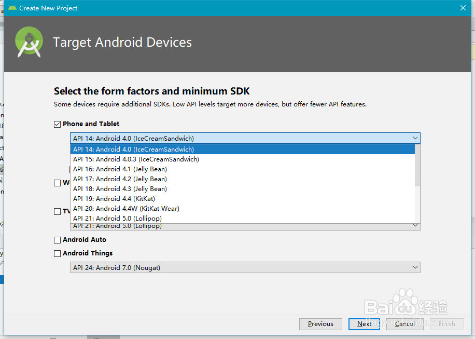Enable the TV form factor checkbox
The height and width of the screenshot is (339, 475).
[x=58, y=211]
